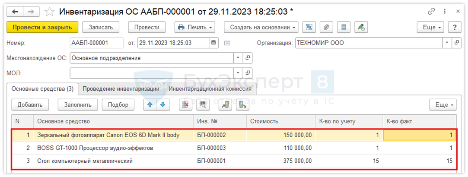Click cost cell 150 000,00
The image size is (468, 177).
(281, 135)
